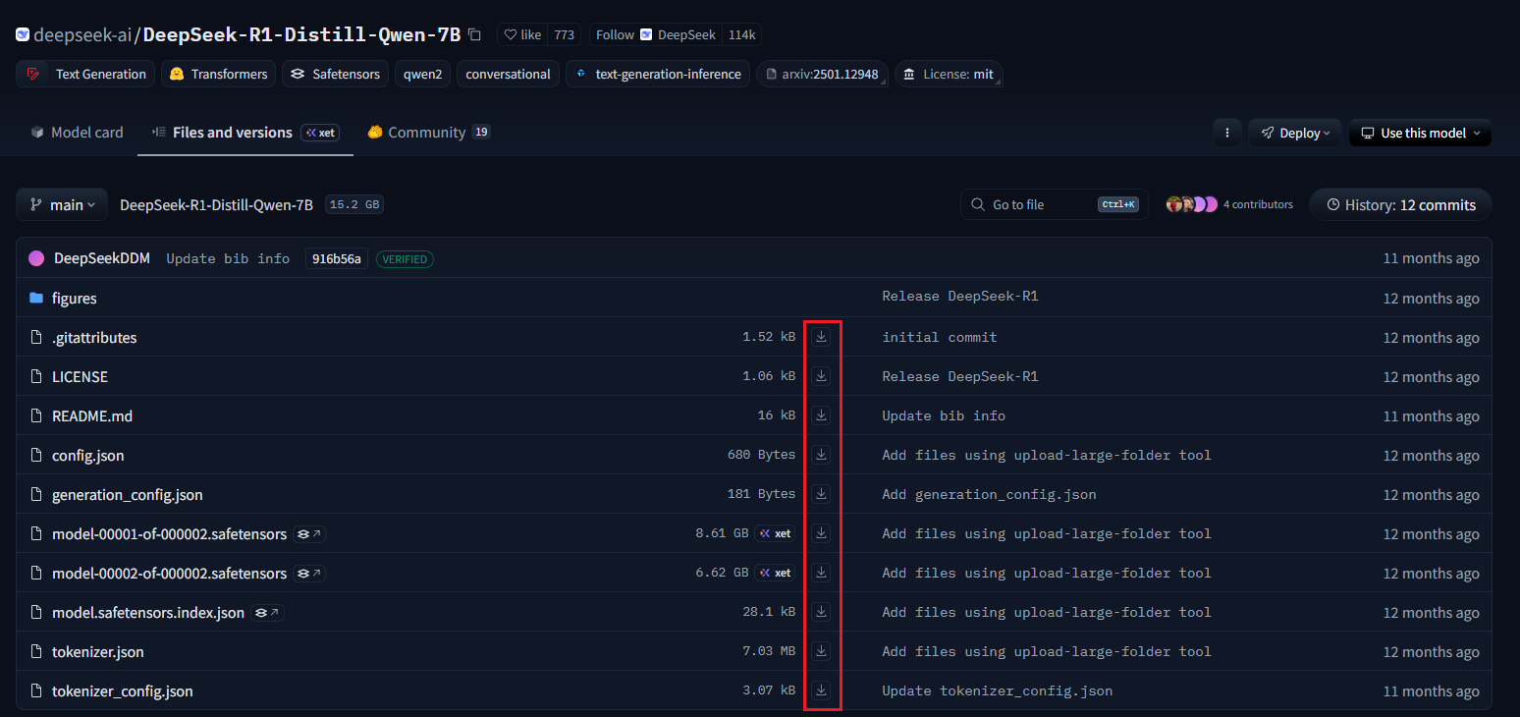Click the text-generation-inference tag

[658, 74]
